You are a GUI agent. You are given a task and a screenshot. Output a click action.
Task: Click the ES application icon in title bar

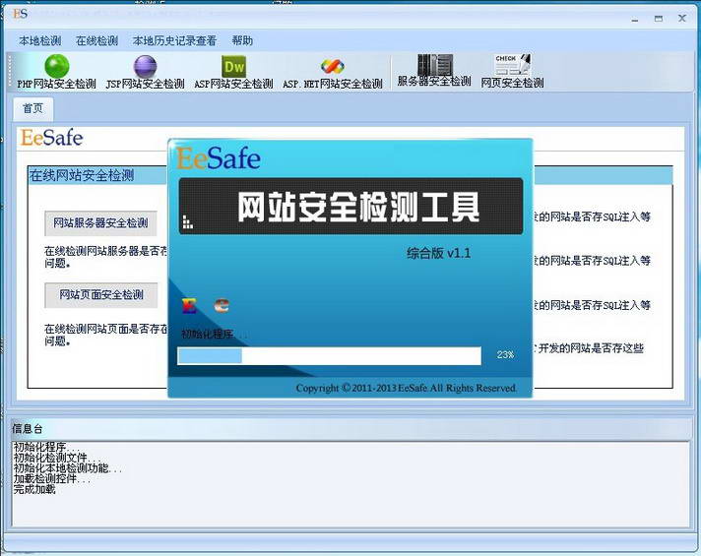[20, 14]
